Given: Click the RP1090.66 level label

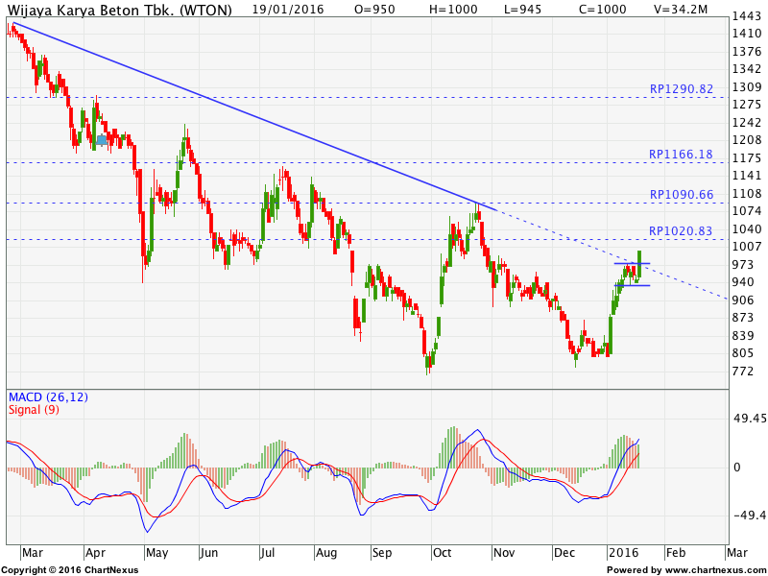Looking at the screenshot, I should [x=682, y=194].
